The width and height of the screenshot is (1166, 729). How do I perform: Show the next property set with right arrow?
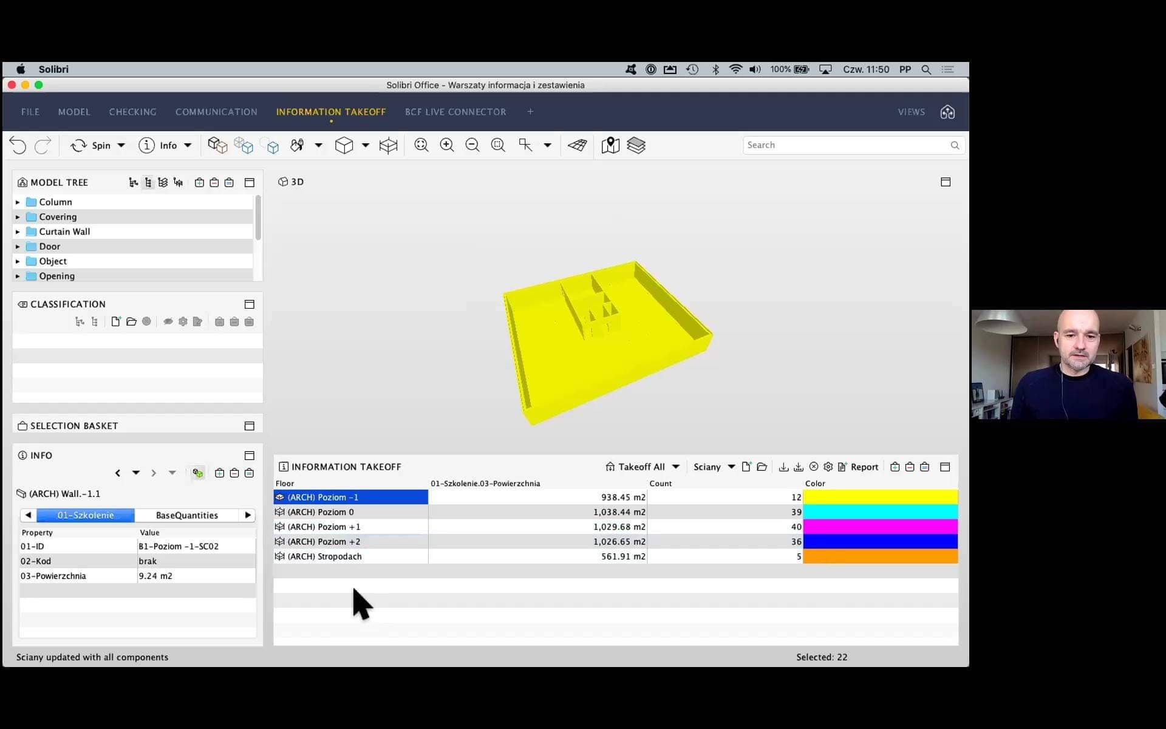[x=248, y=515]
